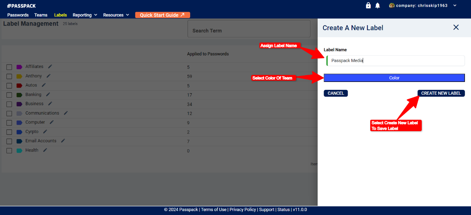The image size is (471, 215).
Task: Click the Label Name input field
Action: (x=395, y=61)
